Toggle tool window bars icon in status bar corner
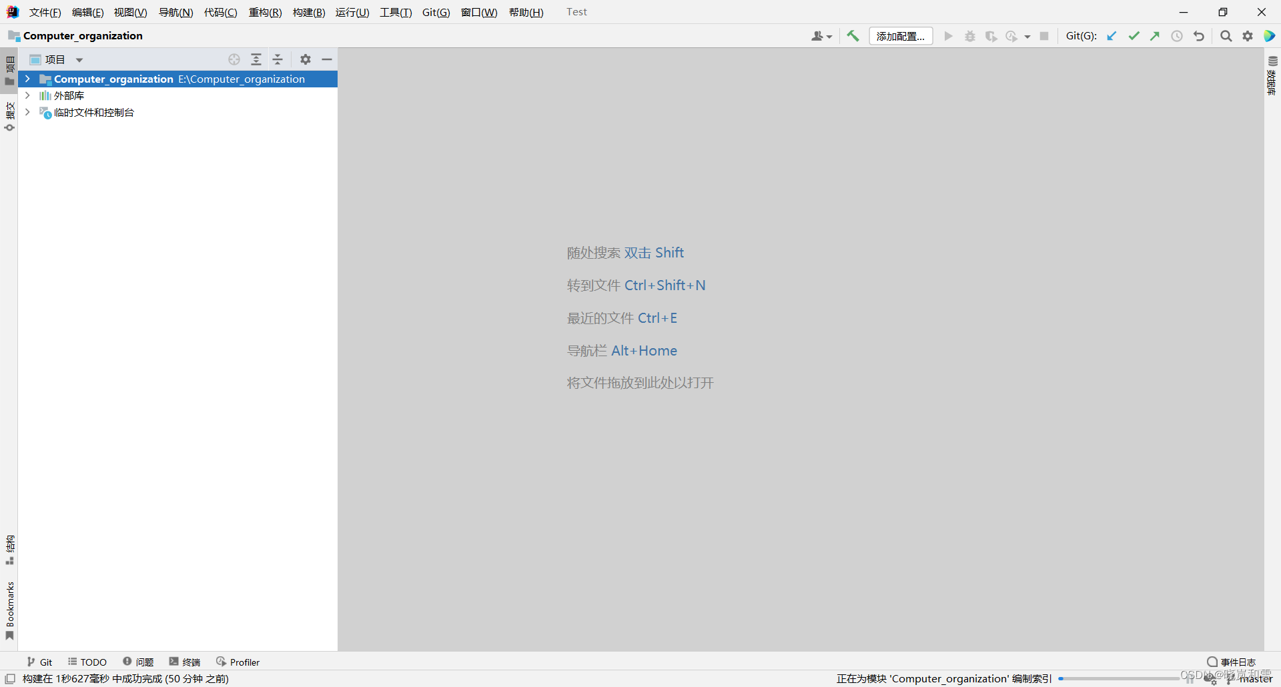Viewport: 1281px width, 687px height. click(10, 679)
